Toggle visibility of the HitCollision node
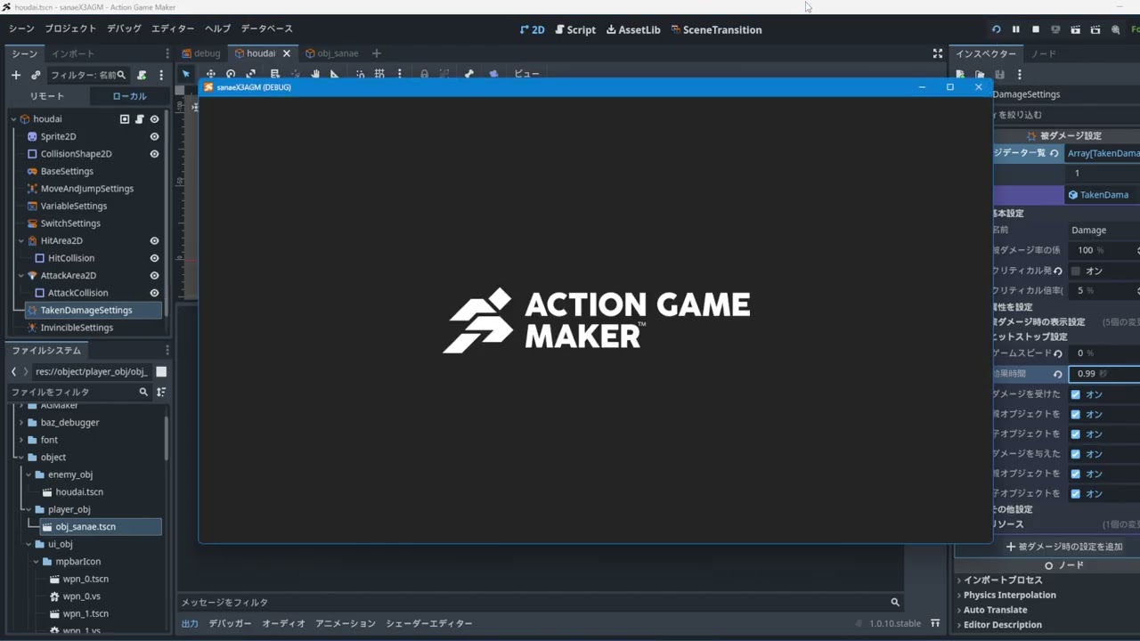This screenshot has height=641, width=1140. point(154,258)
